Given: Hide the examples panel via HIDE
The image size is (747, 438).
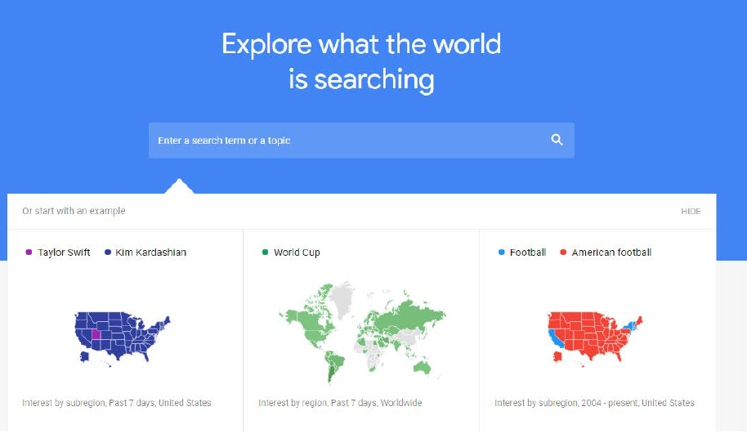Looking at the screenshot, I should (691, 212).
